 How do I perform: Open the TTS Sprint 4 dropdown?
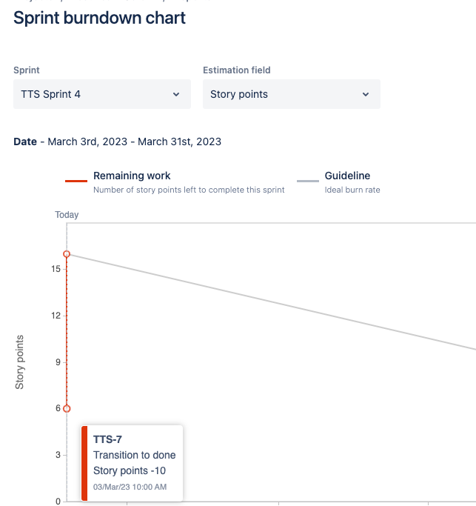click(x=102, y=94)
